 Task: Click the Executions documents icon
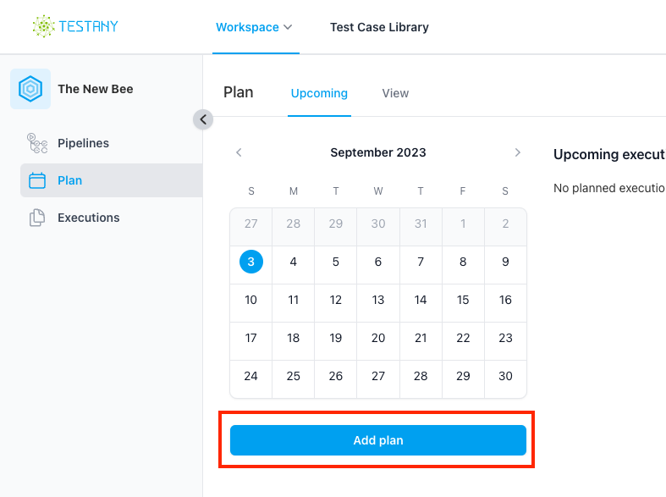pos(37,218)
